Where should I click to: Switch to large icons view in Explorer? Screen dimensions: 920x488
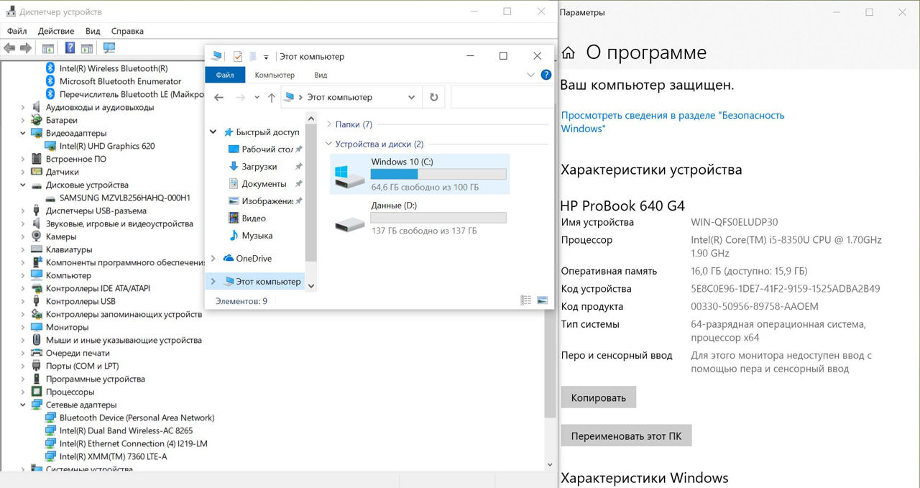click(x=542, y=300)
